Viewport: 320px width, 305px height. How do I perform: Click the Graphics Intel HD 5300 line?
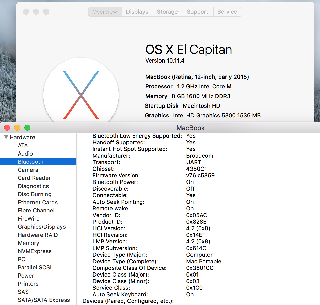203,115
